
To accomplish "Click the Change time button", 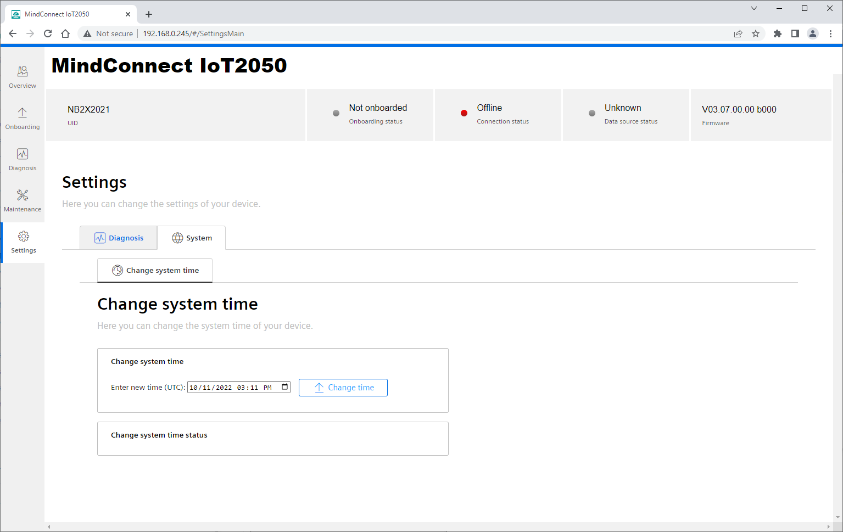I will click(x=343, y=388).
